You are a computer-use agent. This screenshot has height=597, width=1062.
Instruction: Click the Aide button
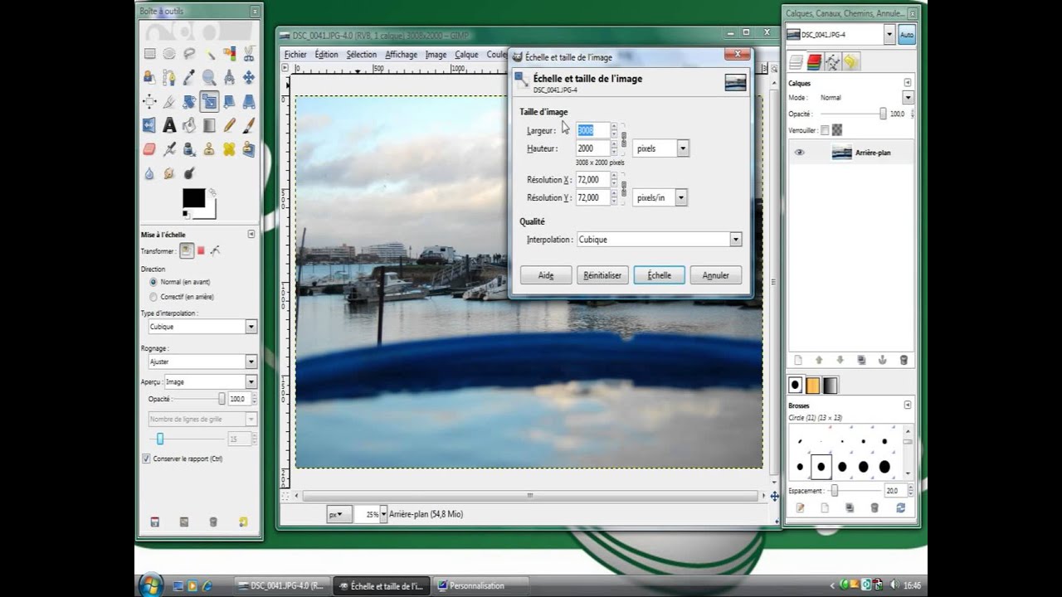[546, 275]
